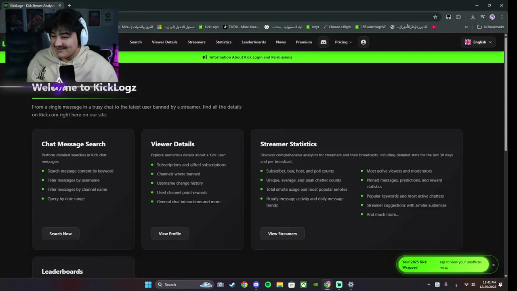Show hidden bookmarks with double chevron
Image resolution: width=517 pixels, height=291 pixels.
click(466, 27)
